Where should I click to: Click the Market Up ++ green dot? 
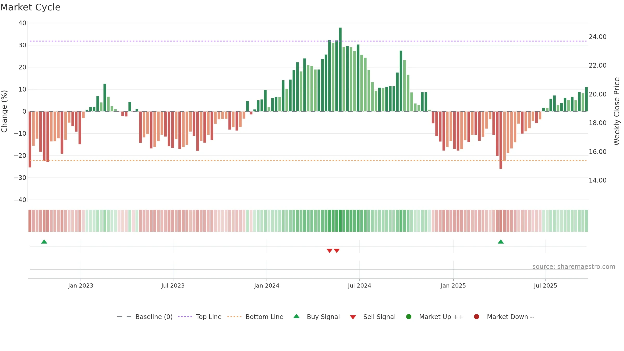click(409, 316)
